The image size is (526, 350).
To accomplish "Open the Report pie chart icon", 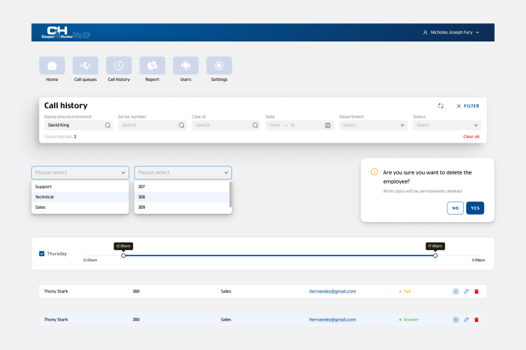I will (x=152, y=65).
